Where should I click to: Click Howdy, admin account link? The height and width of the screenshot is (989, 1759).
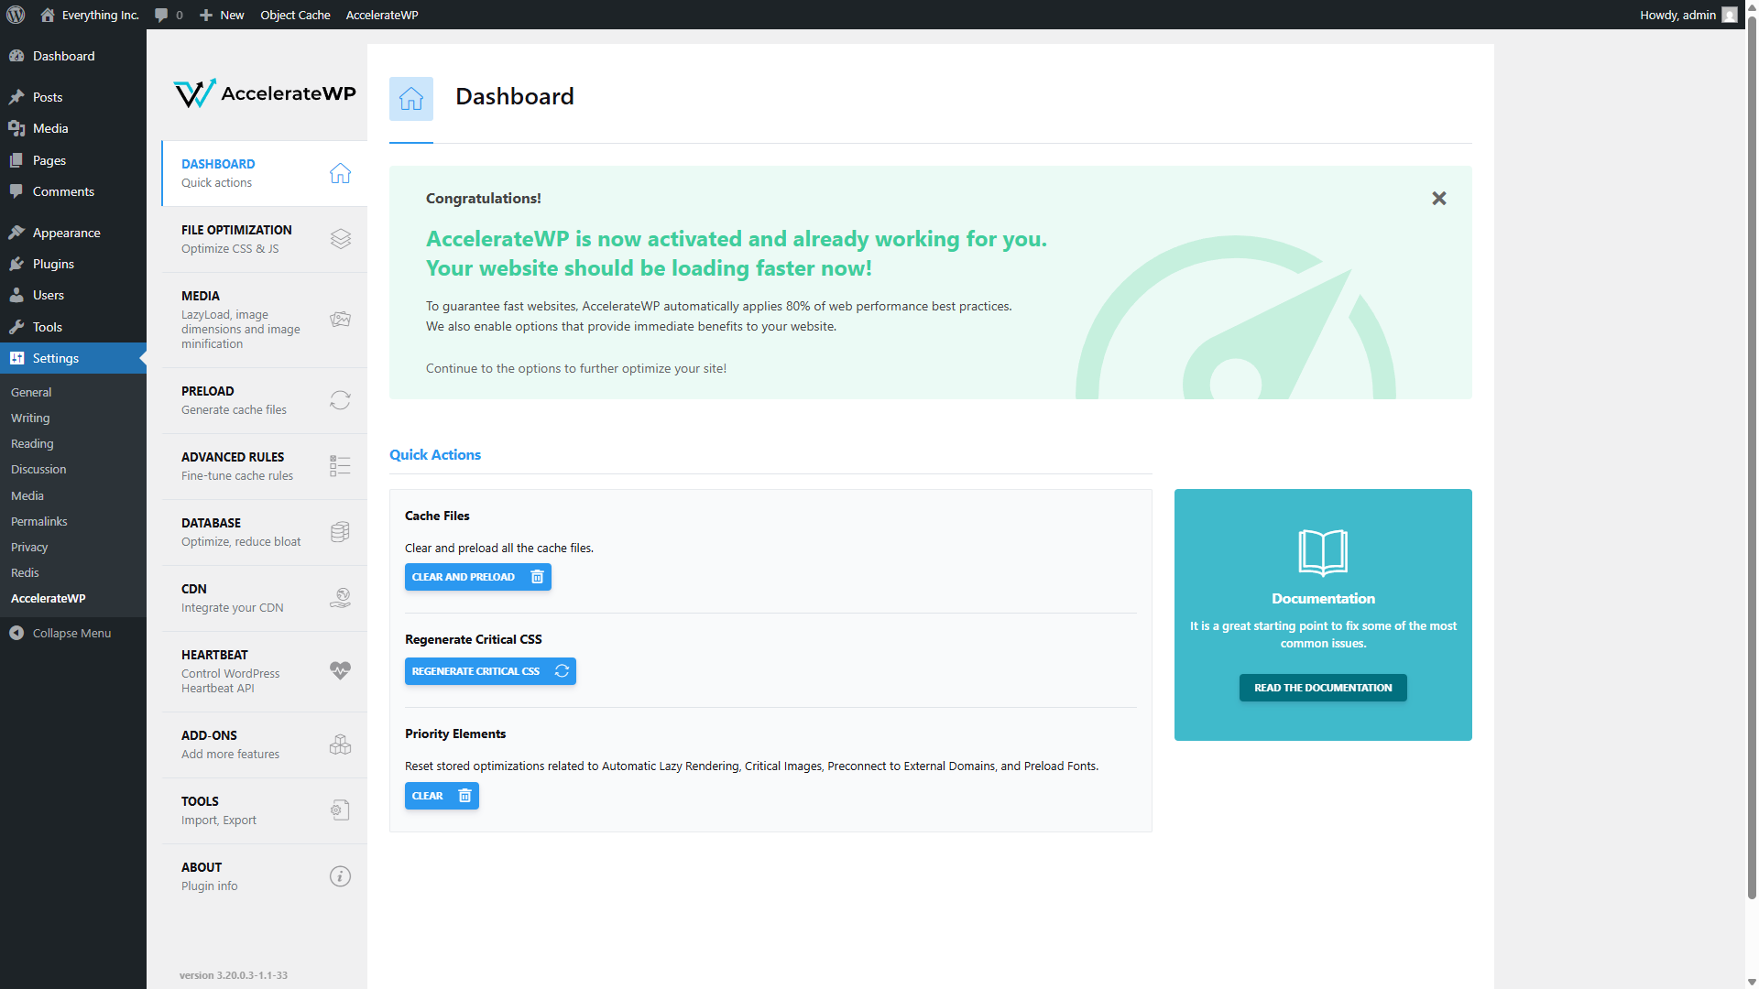click(x=1688, y=15)
